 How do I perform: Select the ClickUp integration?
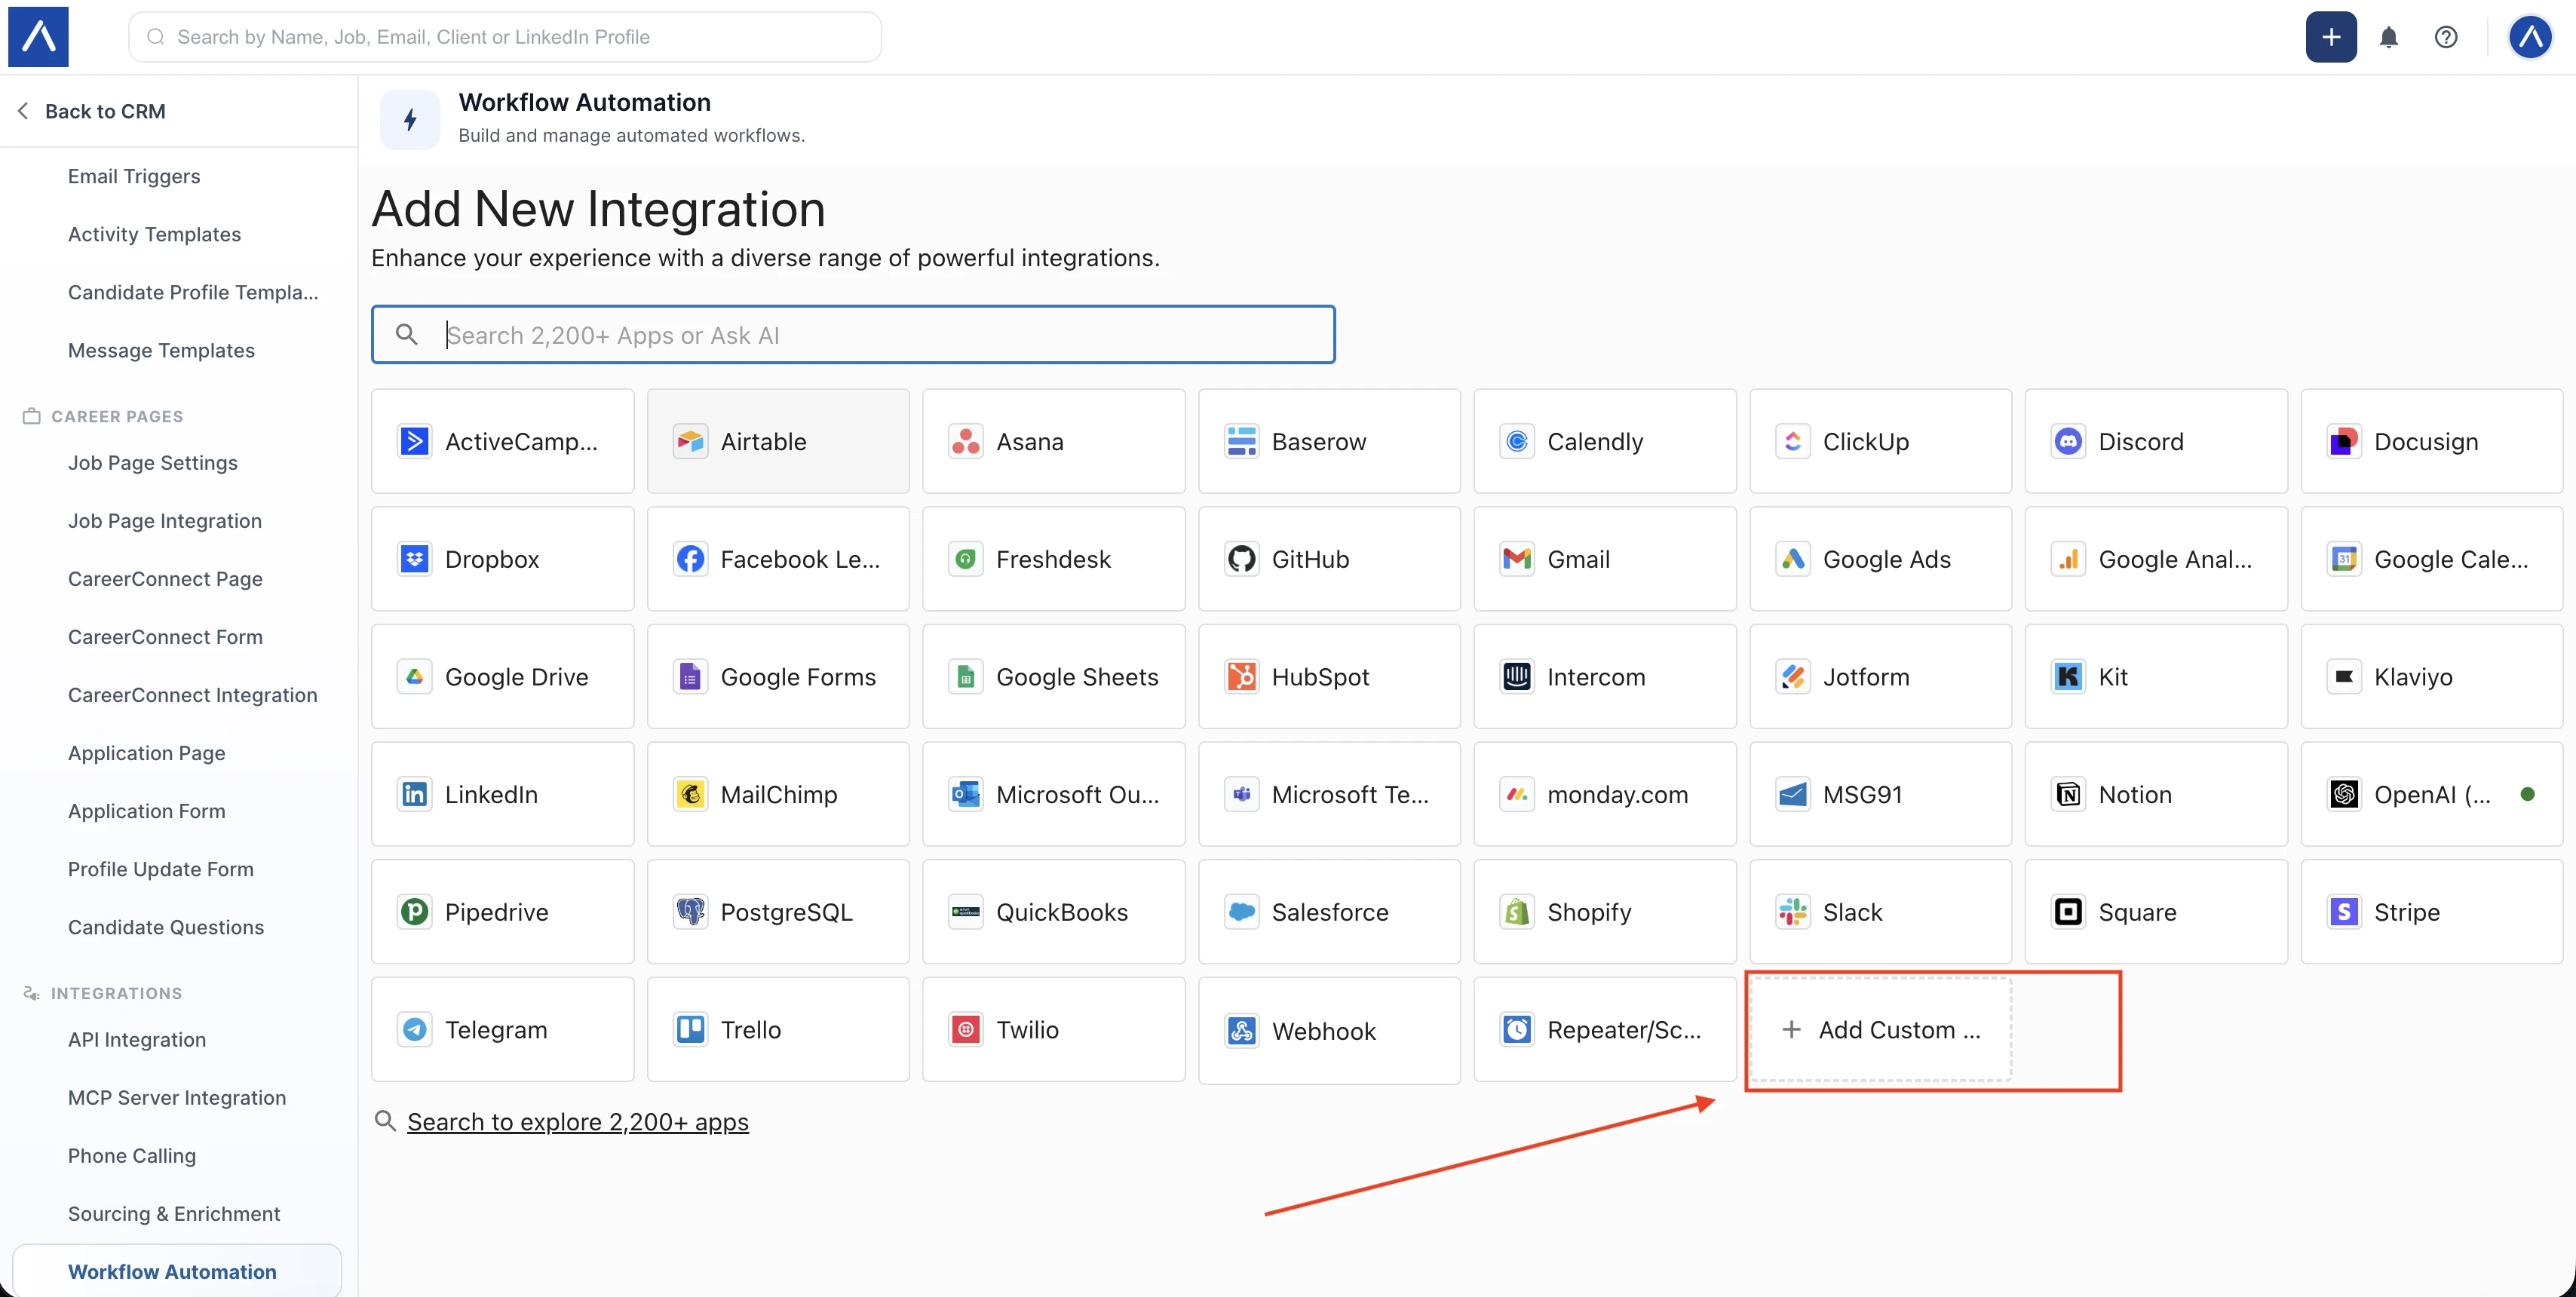pos(1880,441)
